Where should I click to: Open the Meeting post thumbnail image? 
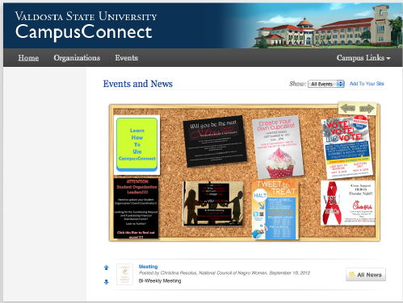(124, 274)
